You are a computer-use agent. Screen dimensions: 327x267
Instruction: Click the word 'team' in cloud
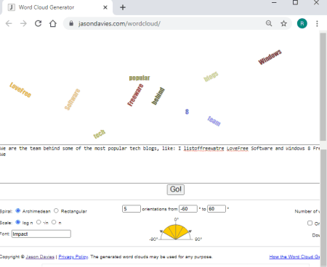(214, 121)
